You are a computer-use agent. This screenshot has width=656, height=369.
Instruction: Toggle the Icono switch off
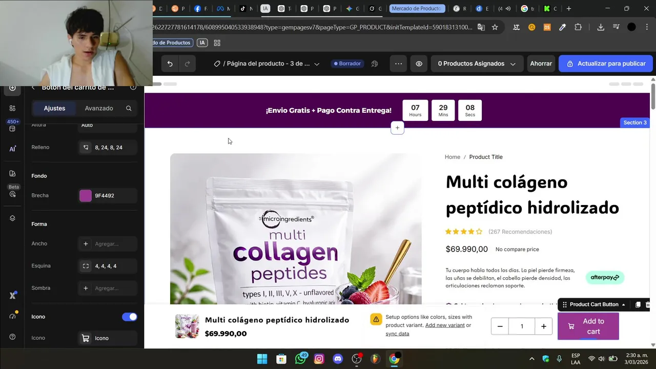[130, 317]
